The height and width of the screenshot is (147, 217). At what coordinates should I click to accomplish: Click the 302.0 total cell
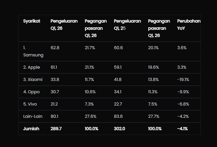119,129
